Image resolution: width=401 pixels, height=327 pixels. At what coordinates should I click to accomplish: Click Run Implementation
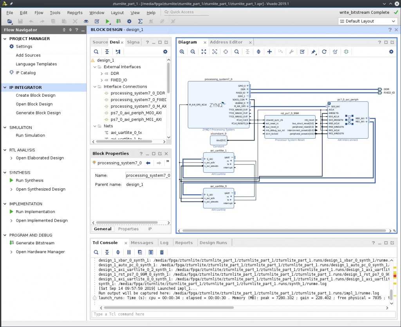coord(35,212)
